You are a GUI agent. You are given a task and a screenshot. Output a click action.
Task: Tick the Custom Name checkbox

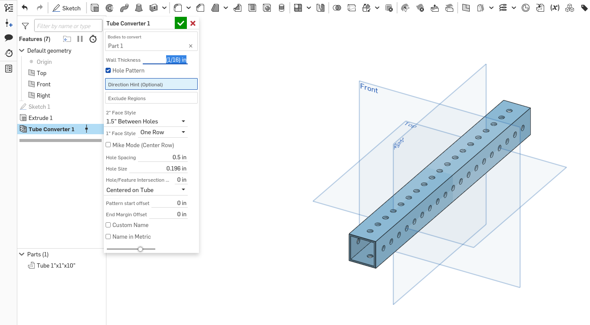[x=109, y=225]
